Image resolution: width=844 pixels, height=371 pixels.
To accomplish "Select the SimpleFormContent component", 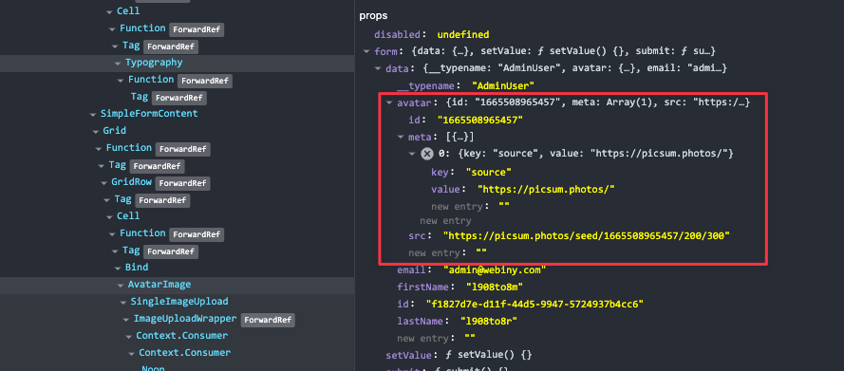I will click(x=149, y=114).
